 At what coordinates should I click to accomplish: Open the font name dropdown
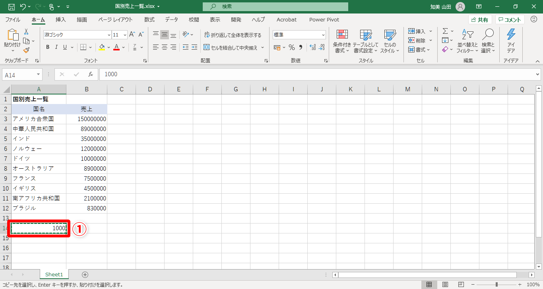[109, 35]
